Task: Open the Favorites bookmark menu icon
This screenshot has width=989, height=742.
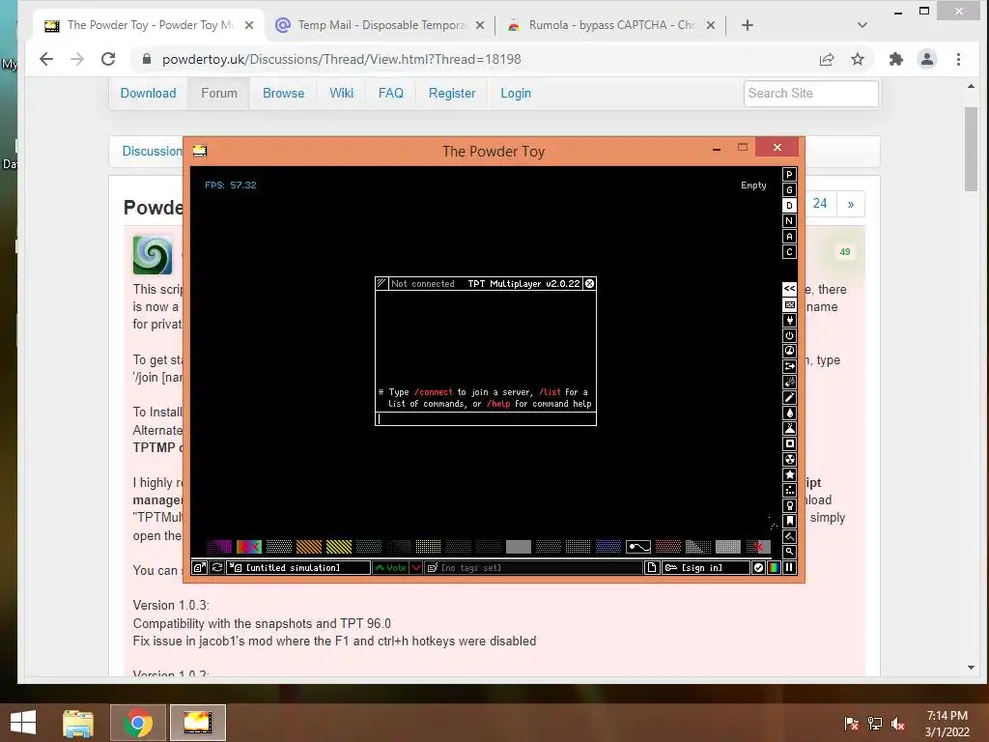Action: click(x=789, y=521)
